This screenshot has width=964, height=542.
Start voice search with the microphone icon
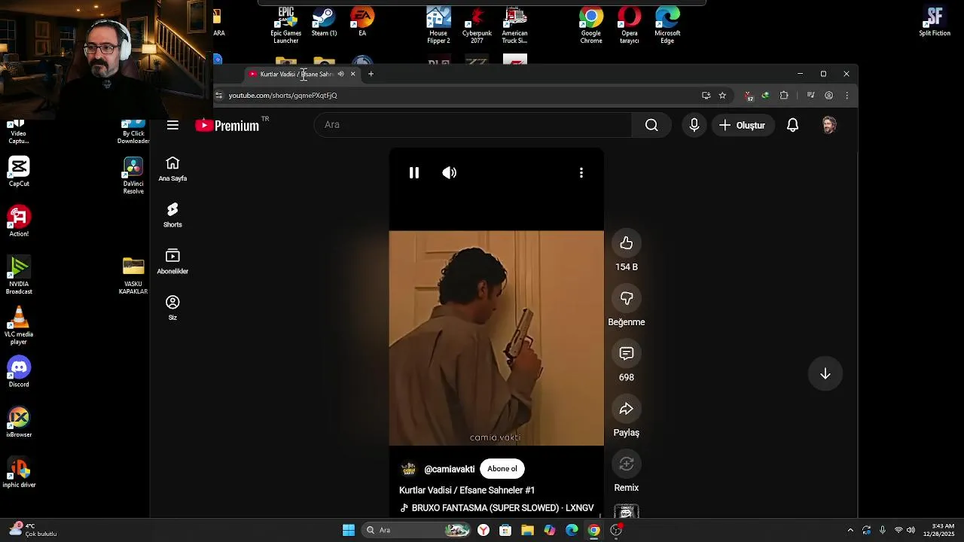click(x=694, y=125)
